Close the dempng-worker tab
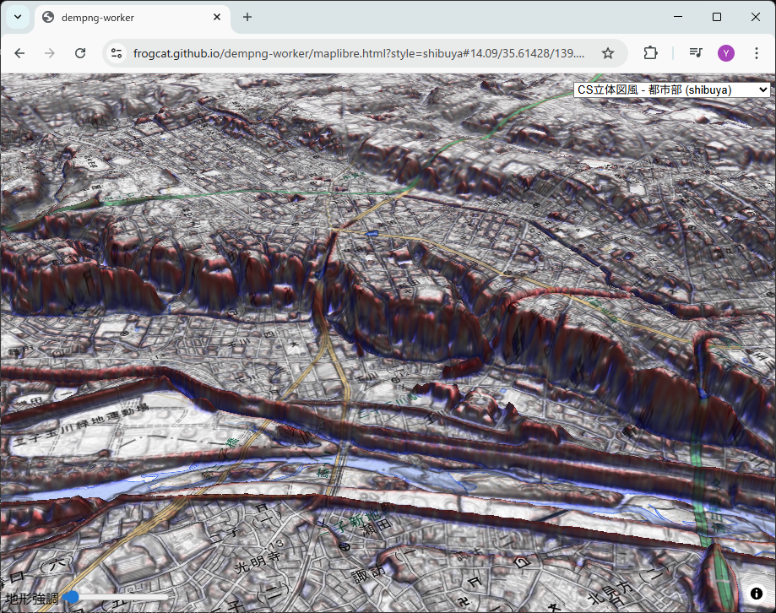Image resolution: width=776 pixels, height=613 pixels. [217, 18]
